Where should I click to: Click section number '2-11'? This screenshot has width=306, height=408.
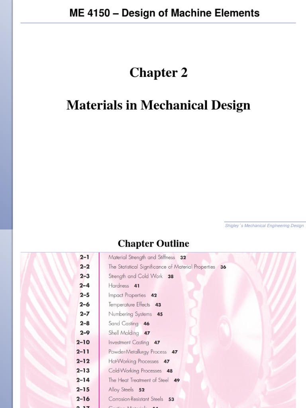click(x=83, y=351)
